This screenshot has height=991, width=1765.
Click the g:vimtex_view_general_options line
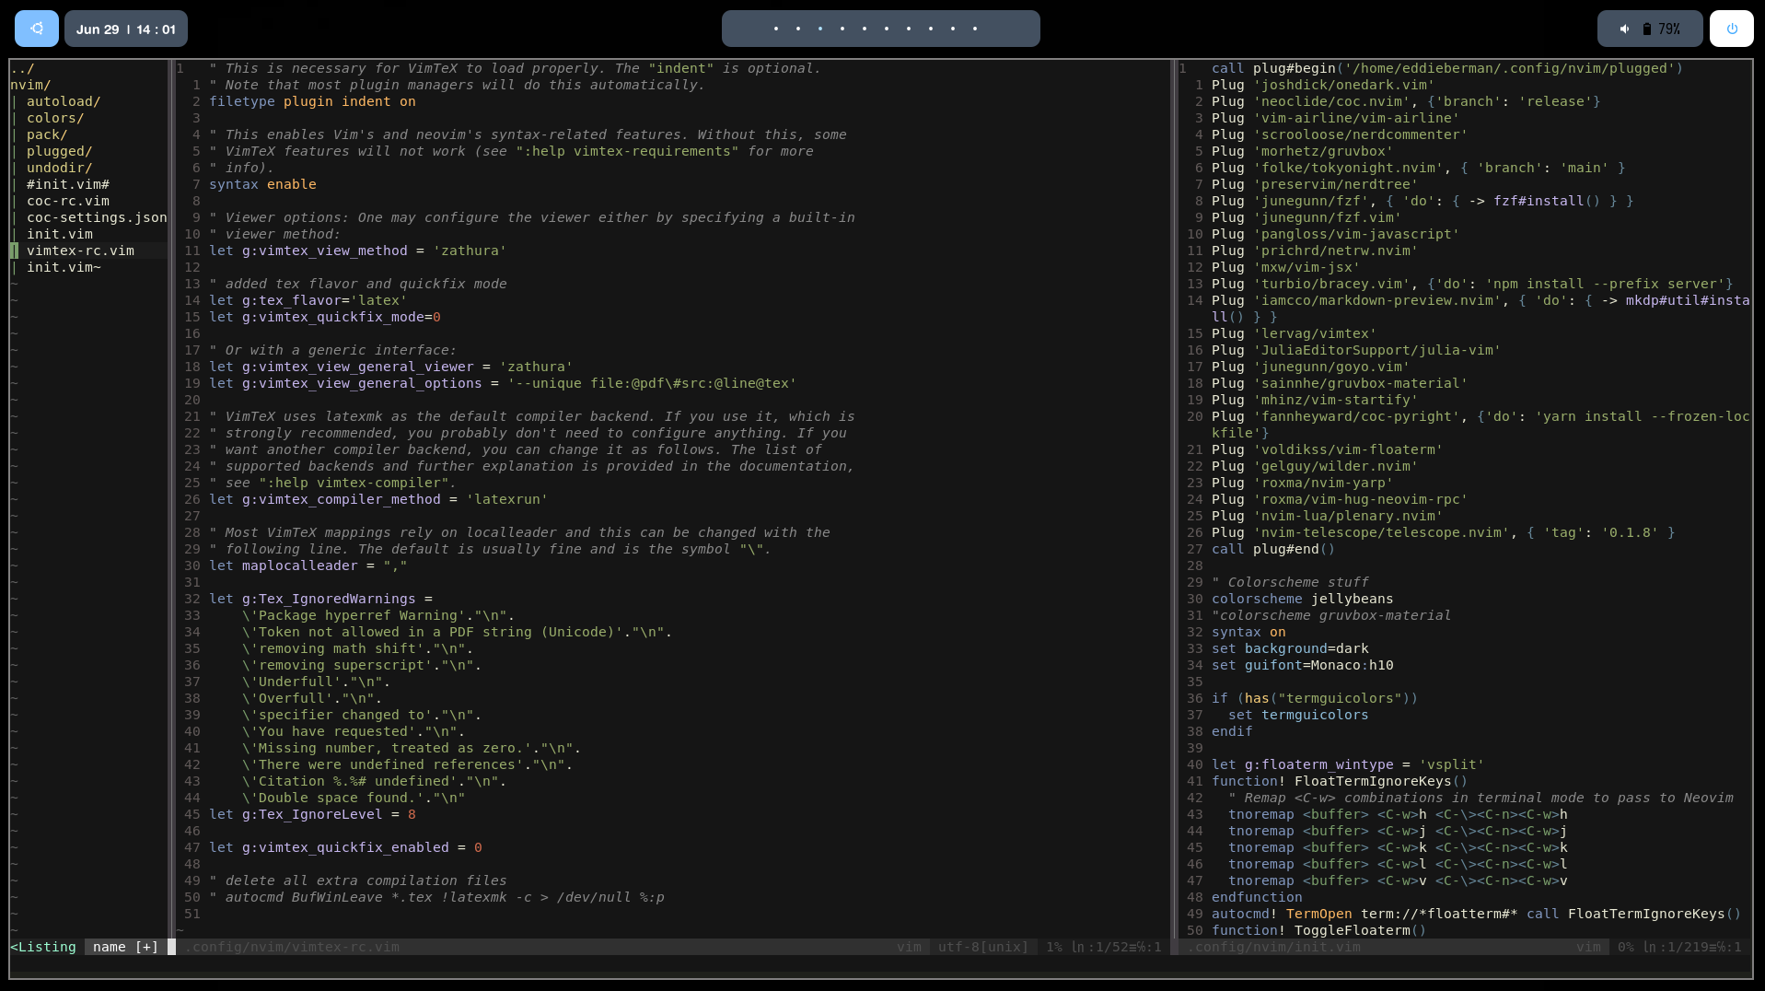click(x=503, y=383)
